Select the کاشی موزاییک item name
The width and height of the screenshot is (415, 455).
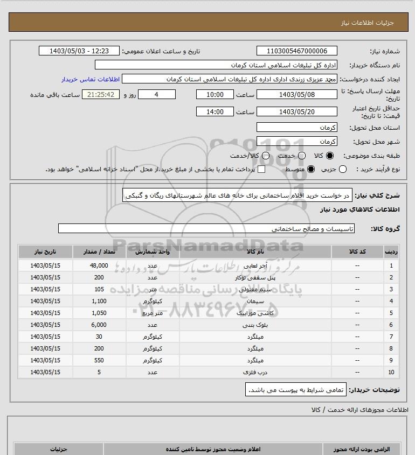point(255,313)
